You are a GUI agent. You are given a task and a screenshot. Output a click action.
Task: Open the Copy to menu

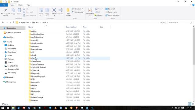pos(47,12)
